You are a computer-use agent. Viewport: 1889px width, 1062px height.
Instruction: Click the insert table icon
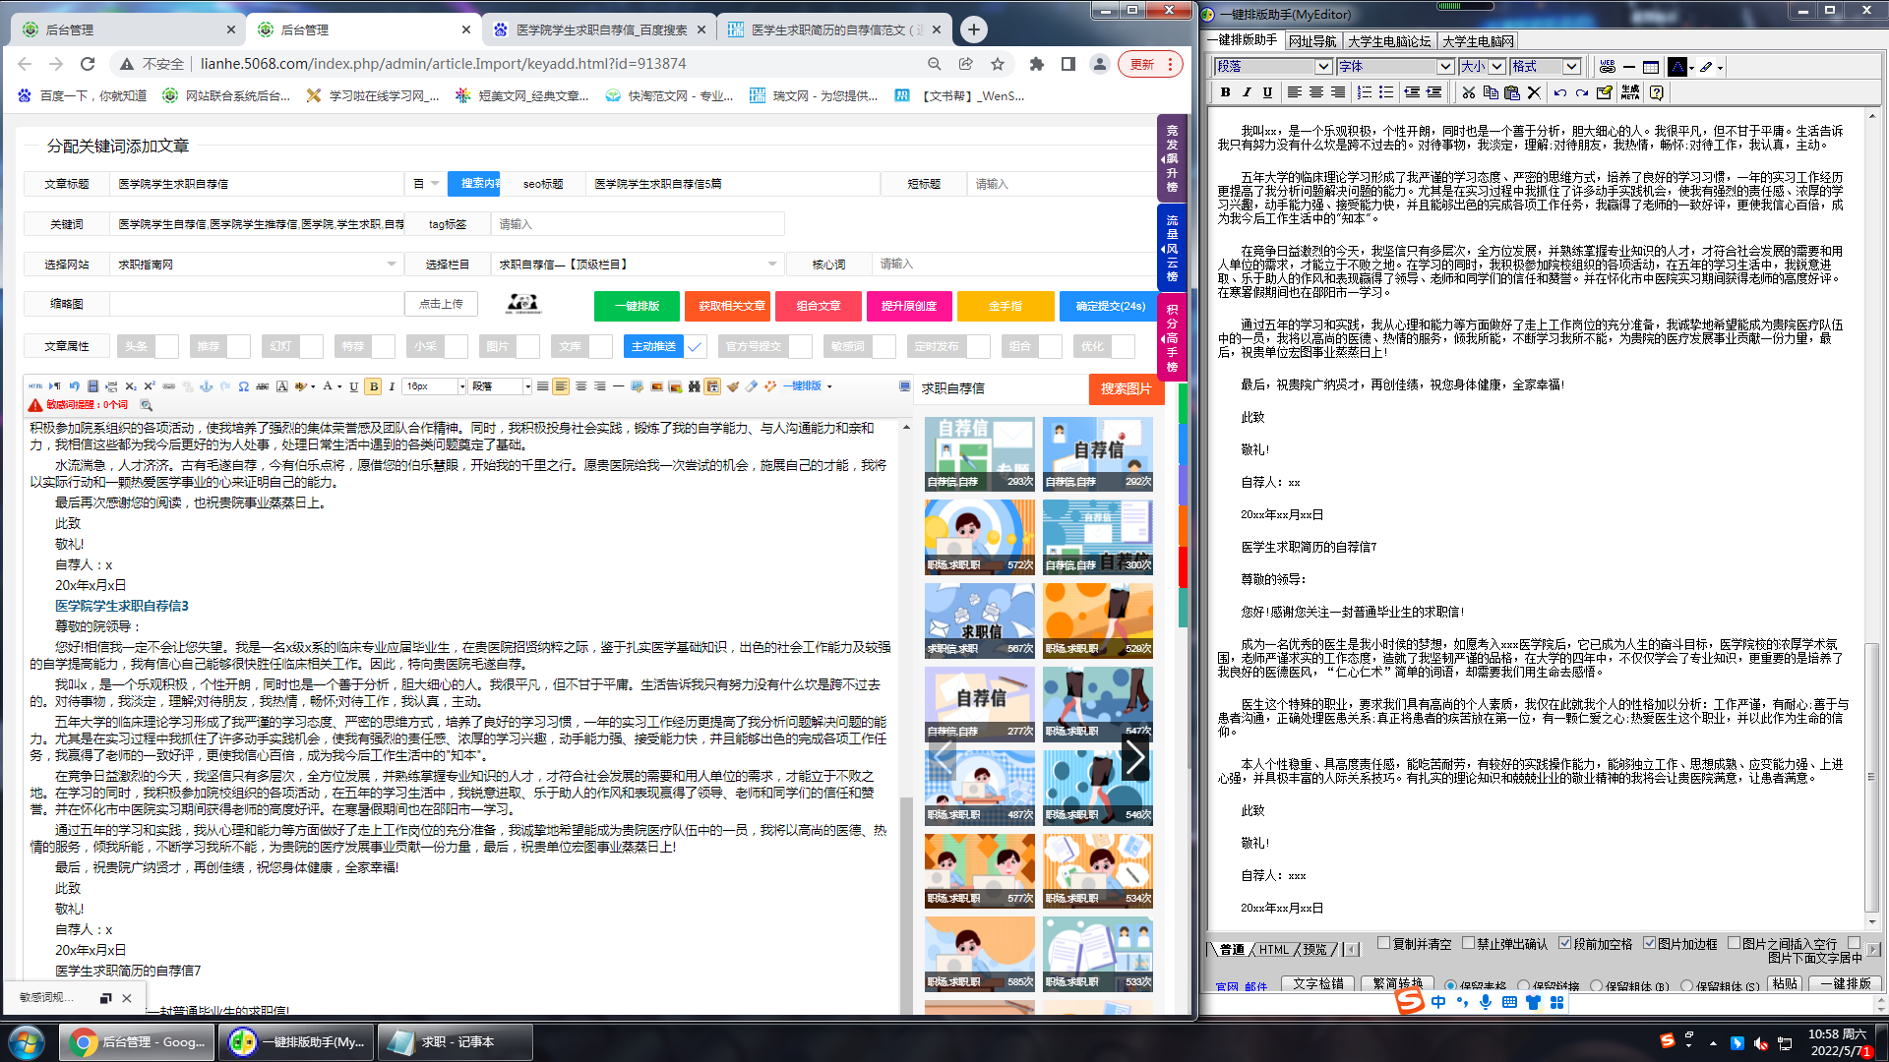(1651, 67)
